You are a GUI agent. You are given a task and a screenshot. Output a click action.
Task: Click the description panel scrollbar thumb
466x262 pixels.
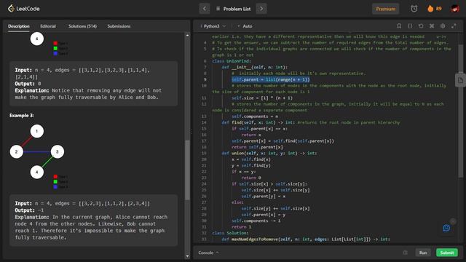point(187,170)
